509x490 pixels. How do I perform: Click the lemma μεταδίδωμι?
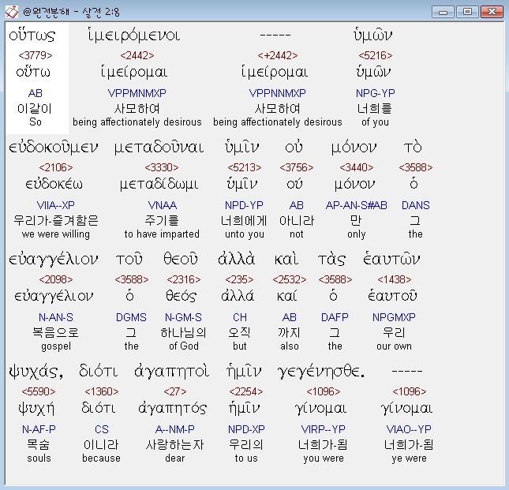click(x=159, y=185)
